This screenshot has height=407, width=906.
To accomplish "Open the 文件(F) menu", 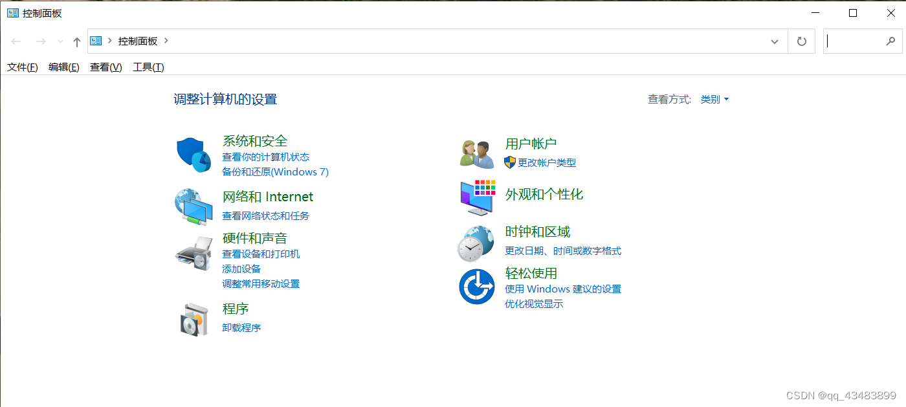I will point(23,67).
